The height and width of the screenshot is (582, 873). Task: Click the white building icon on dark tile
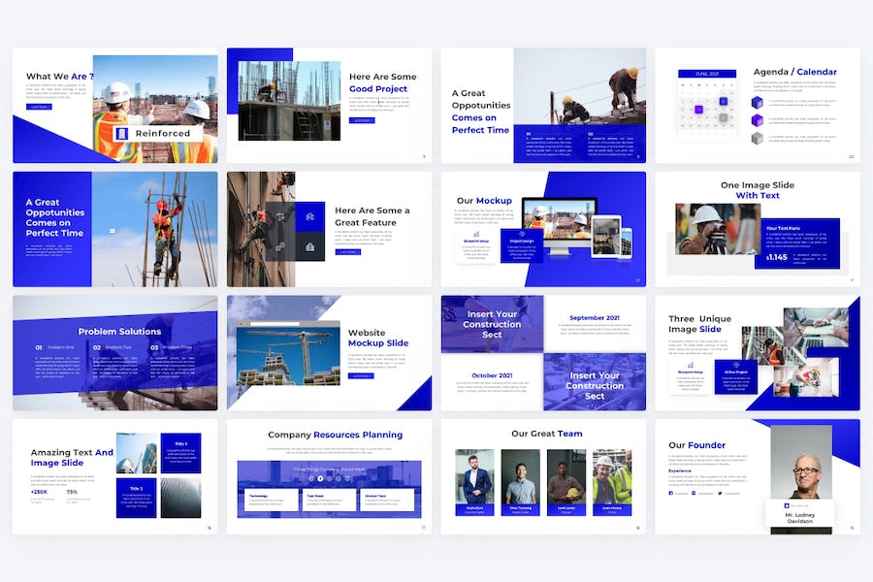coord(309,246)
